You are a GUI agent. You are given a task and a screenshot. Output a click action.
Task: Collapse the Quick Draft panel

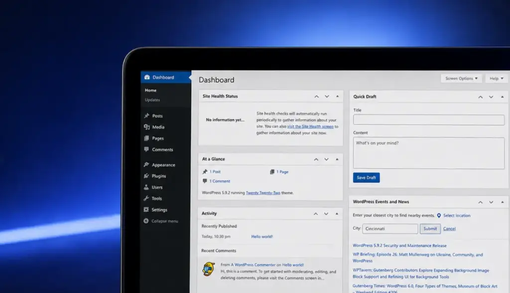(x=502, y=97)
